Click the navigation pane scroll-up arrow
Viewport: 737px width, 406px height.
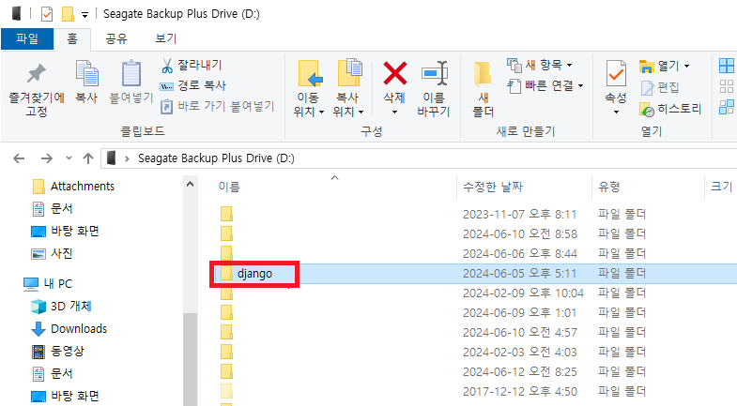(190, 185)
